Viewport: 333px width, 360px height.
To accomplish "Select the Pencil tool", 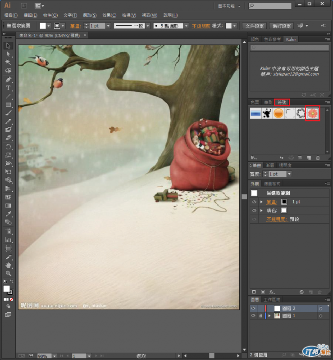I will (8, 121).
